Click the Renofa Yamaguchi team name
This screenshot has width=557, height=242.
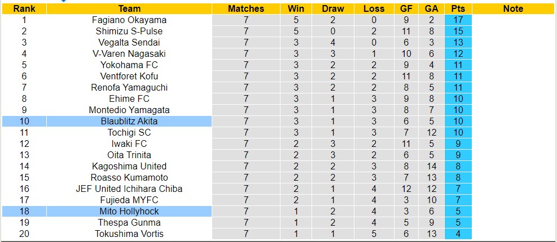(x=129, y=87)
